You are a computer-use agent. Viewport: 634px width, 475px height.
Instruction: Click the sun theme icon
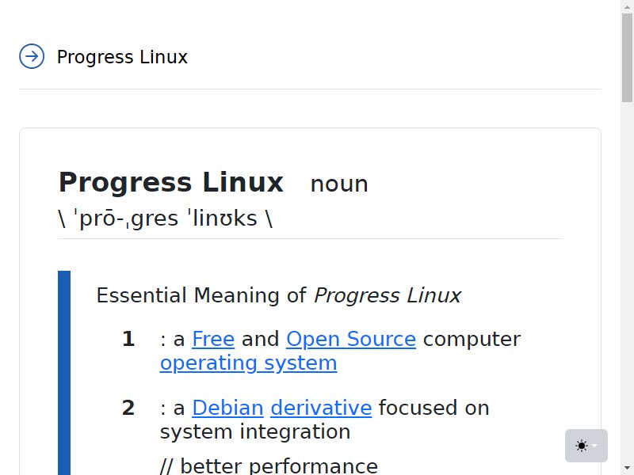point(582,446)
